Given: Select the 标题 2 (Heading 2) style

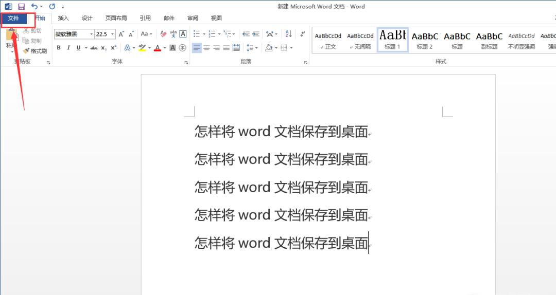Looking at the screenshot, I should [425, 41].
